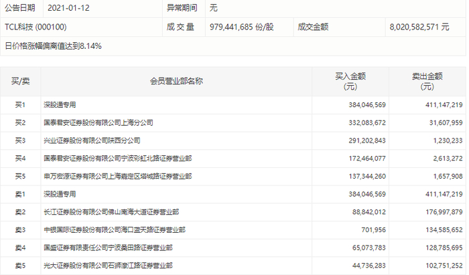
Task: Select the 卖1 row label
Action: tap(20, 194)
